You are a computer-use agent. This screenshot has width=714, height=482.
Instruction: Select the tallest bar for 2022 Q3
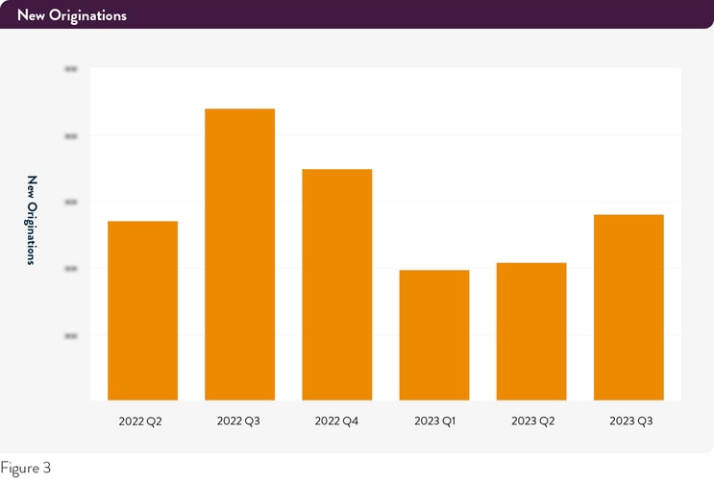pyautogui.click(x=240, y=254)
